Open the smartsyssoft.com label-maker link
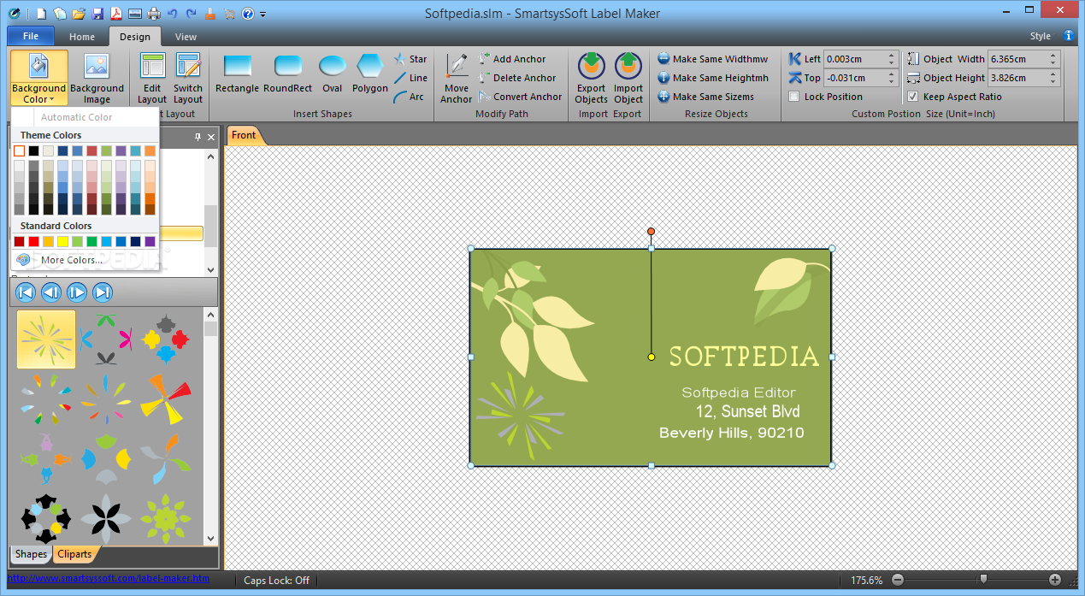The image size is (1085, 596). click(x=109, y=579)
